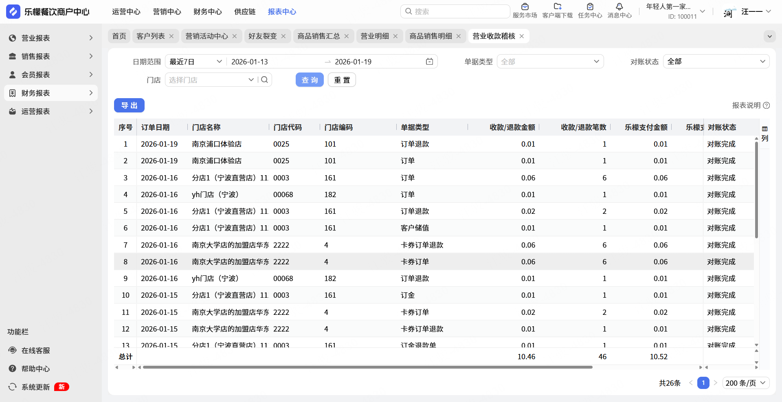Open 在线客服 online support
Viewport: 782px width, 402px height.
pos(35,350)
